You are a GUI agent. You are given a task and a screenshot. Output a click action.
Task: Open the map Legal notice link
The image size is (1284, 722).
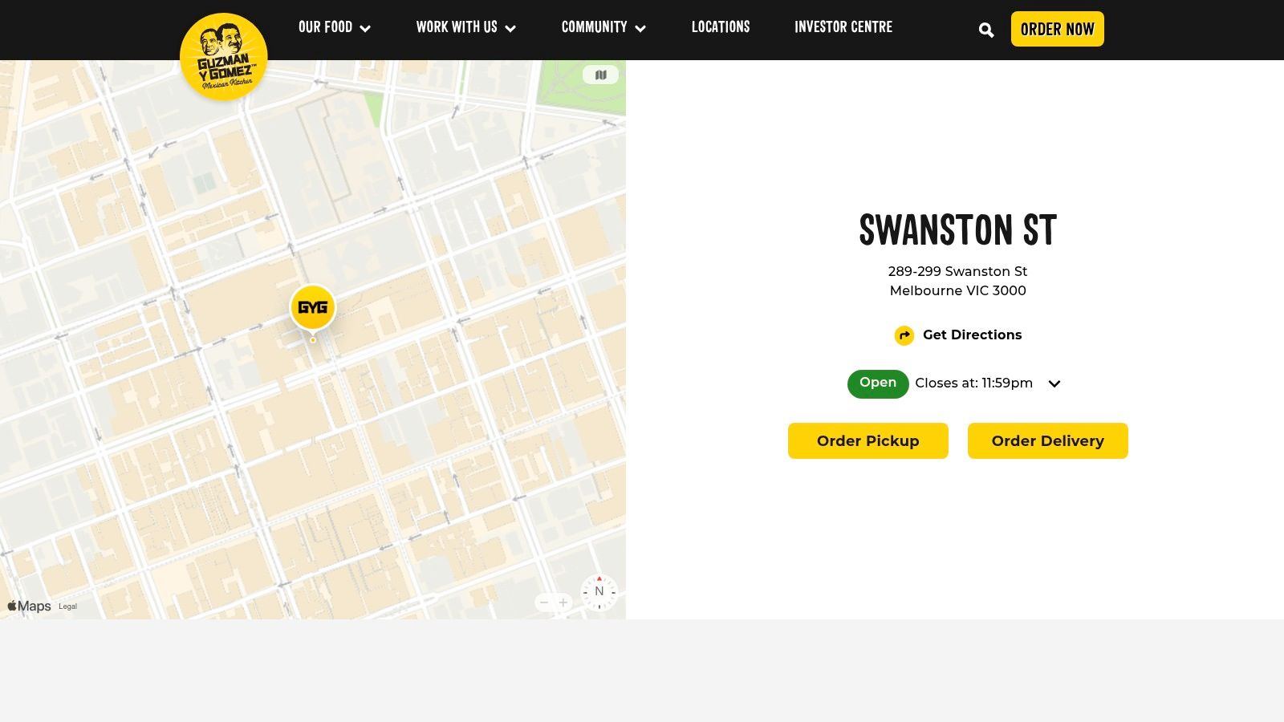coord(67,606)
